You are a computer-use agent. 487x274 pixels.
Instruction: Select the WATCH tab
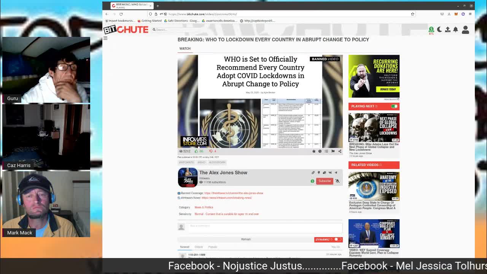click(x=185, y=49)
